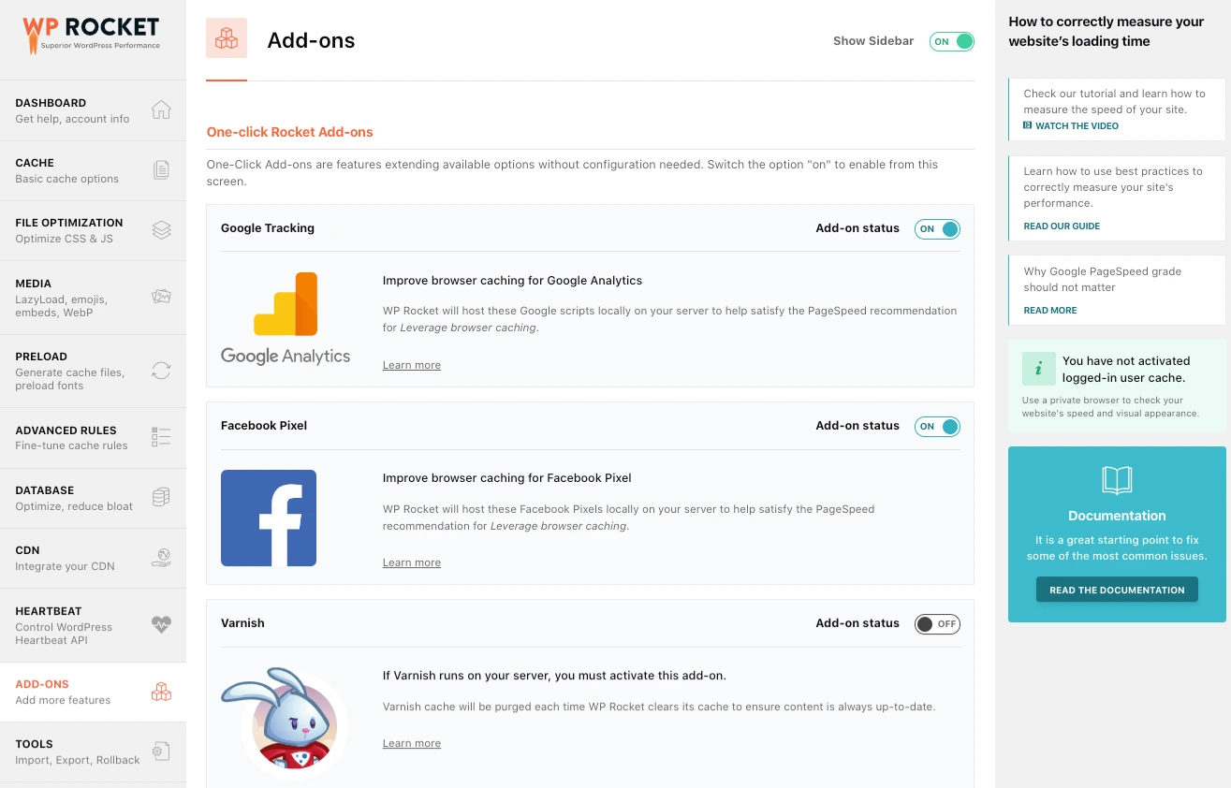Image resolution: width=1231 pixels, height=788 pixels.
Task: Turn off the Show Sidebar toggle
Action: tap(951, 41)
